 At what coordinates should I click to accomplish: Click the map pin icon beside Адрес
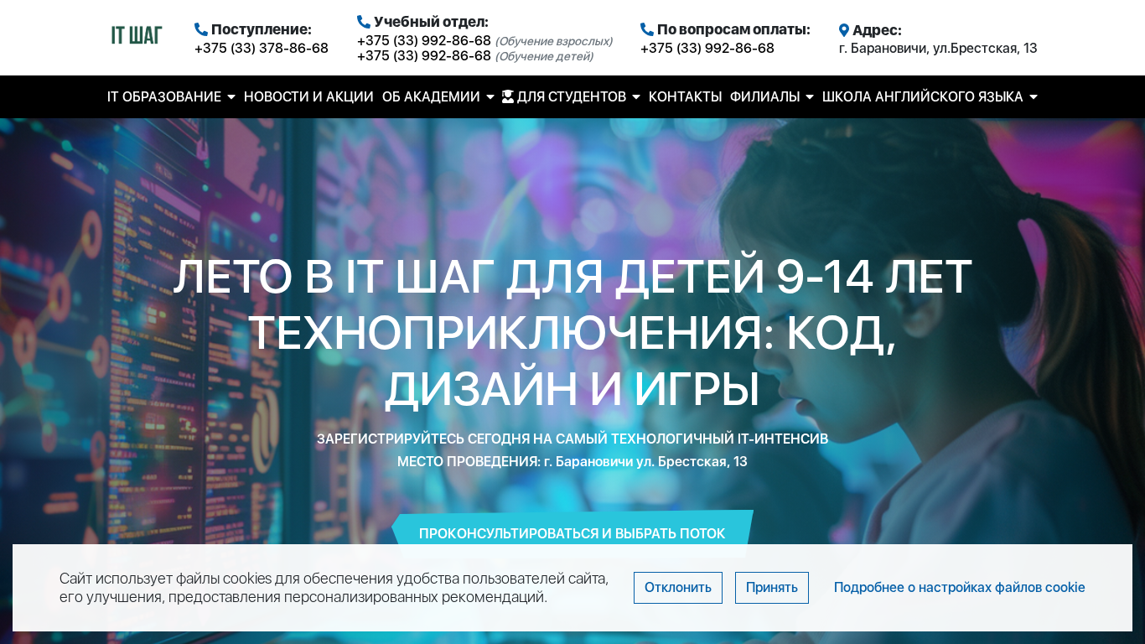[x=844, y=30]
